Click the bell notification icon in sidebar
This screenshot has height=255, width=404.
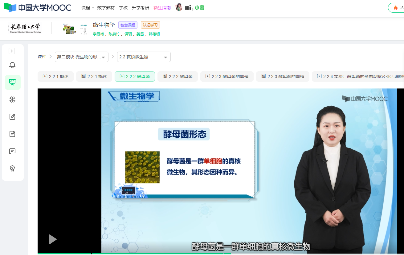click(x=12, y=65)
